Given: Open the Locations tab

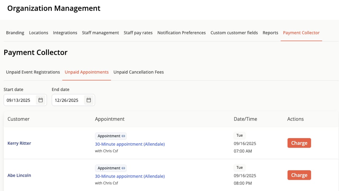Looking at the screenshot, I should (x=38, y=33).
